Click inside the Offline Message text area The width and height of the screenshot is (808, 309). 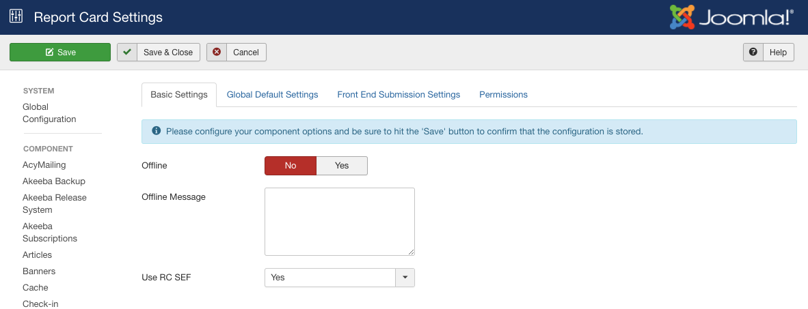coord(340,222)
